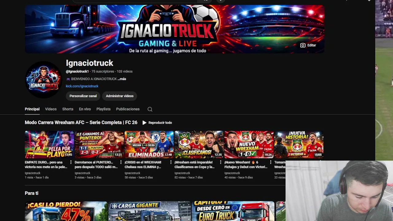
Task: Switch to the Publicaciones tab
Action: 128,109
